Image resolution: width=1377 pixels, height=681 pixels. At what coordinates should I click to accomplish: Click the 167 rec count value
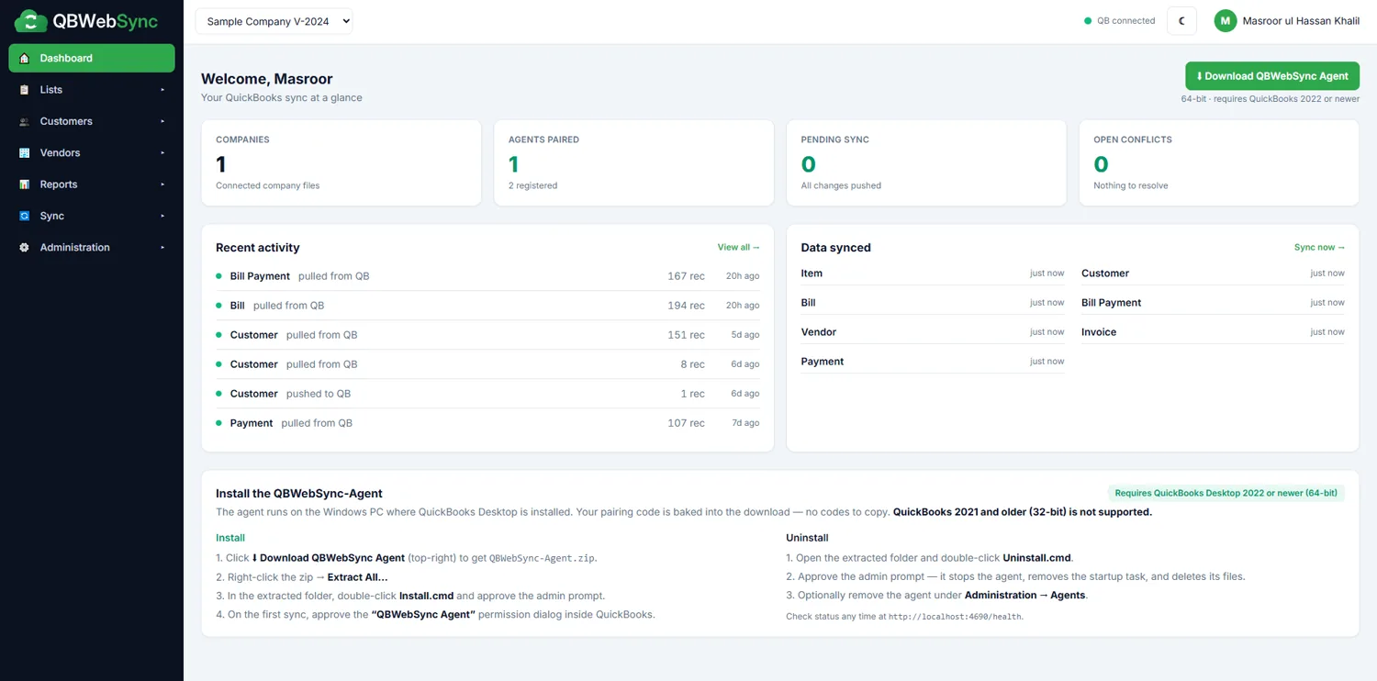pos(686,276)
